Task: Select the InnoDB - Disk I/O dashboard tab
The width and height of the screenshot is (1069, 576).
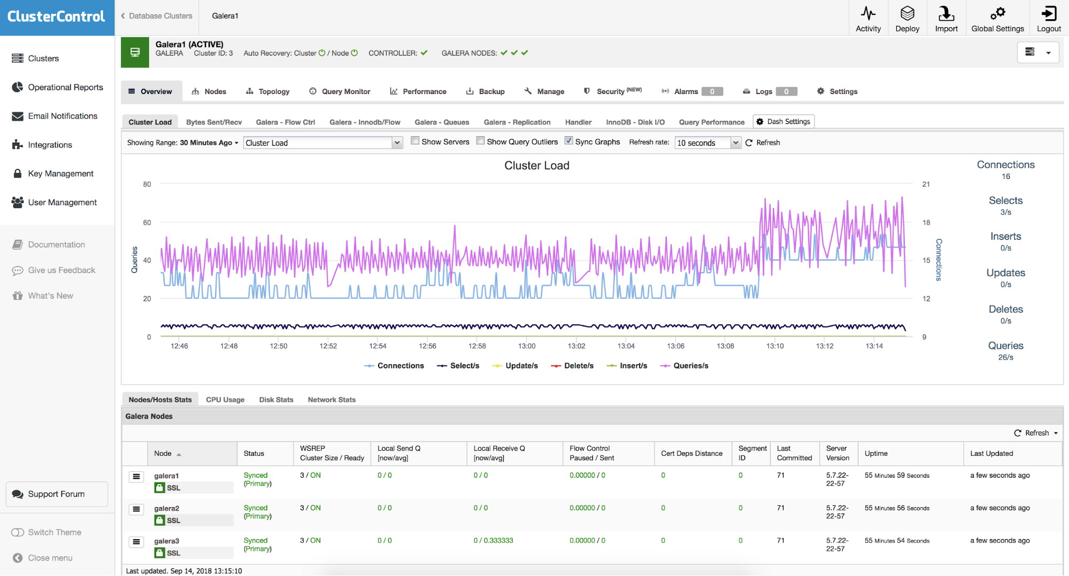Action: pyautogui.click(x=635, y=122)
